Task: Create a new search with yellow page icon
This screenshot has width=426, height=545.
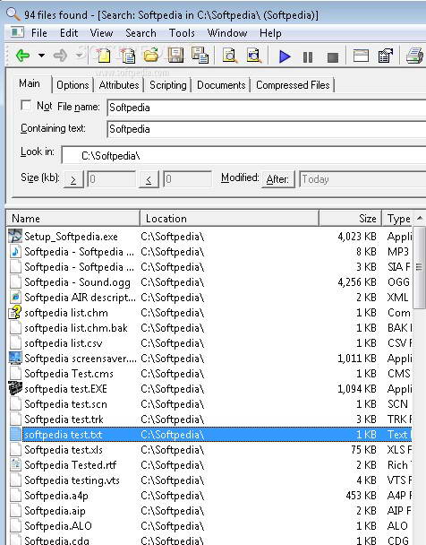Action: [103, 56]
